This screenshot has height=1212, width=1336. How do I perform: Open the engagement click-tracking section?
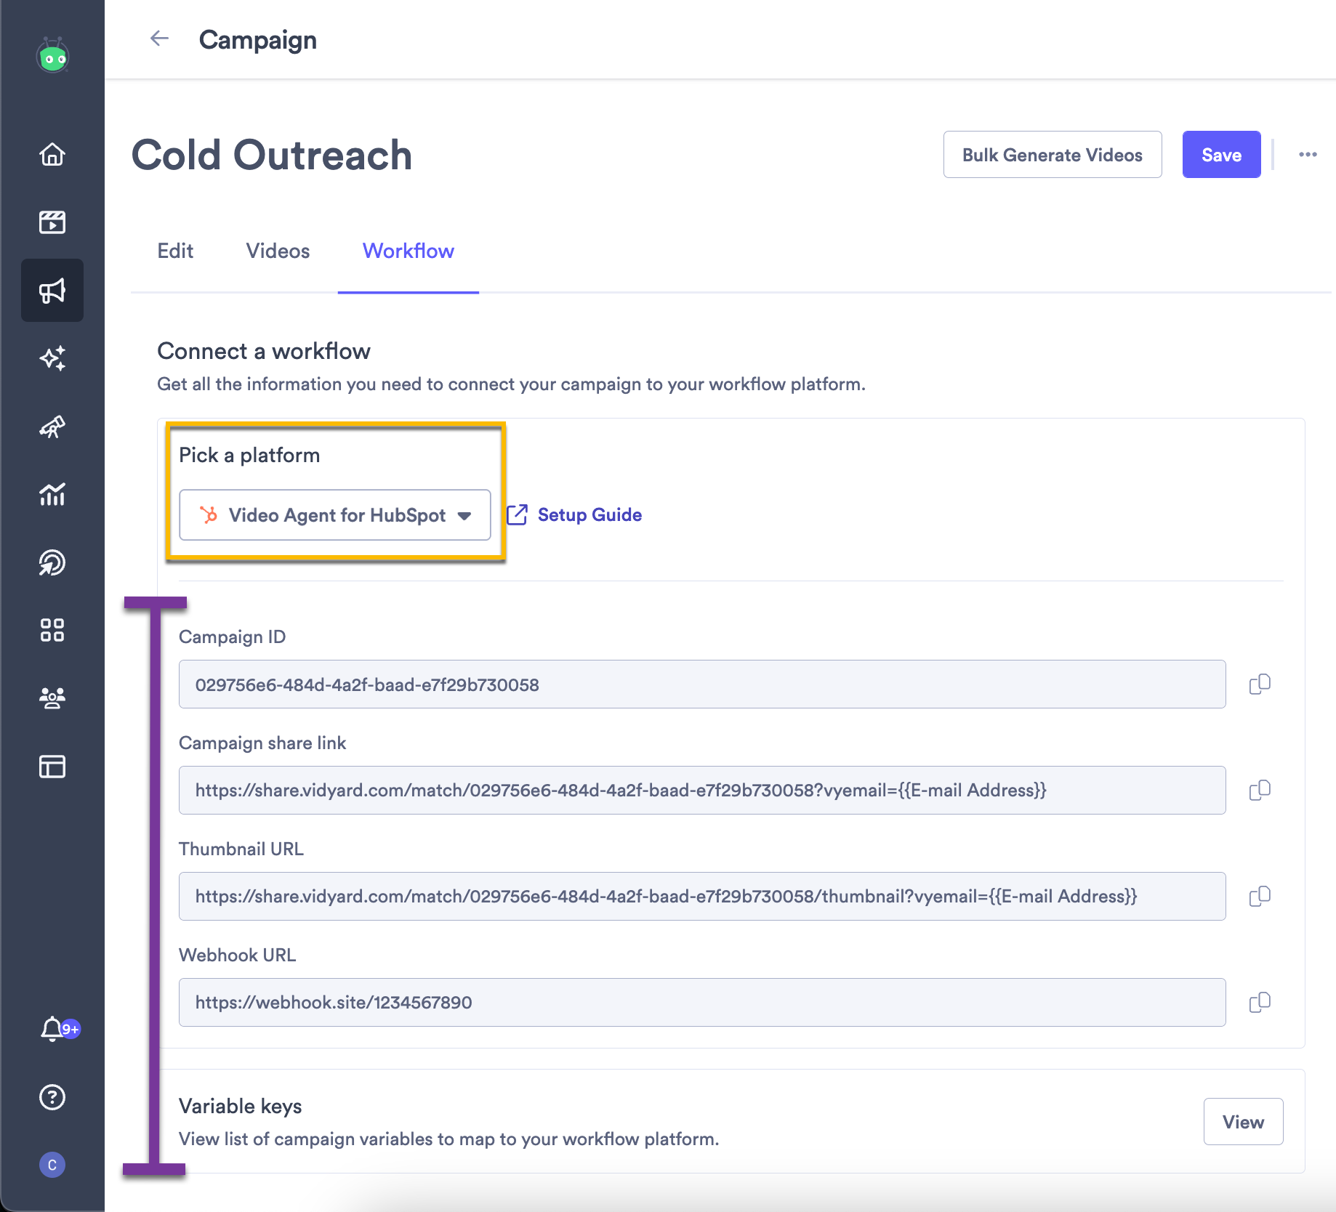[52, 562]
